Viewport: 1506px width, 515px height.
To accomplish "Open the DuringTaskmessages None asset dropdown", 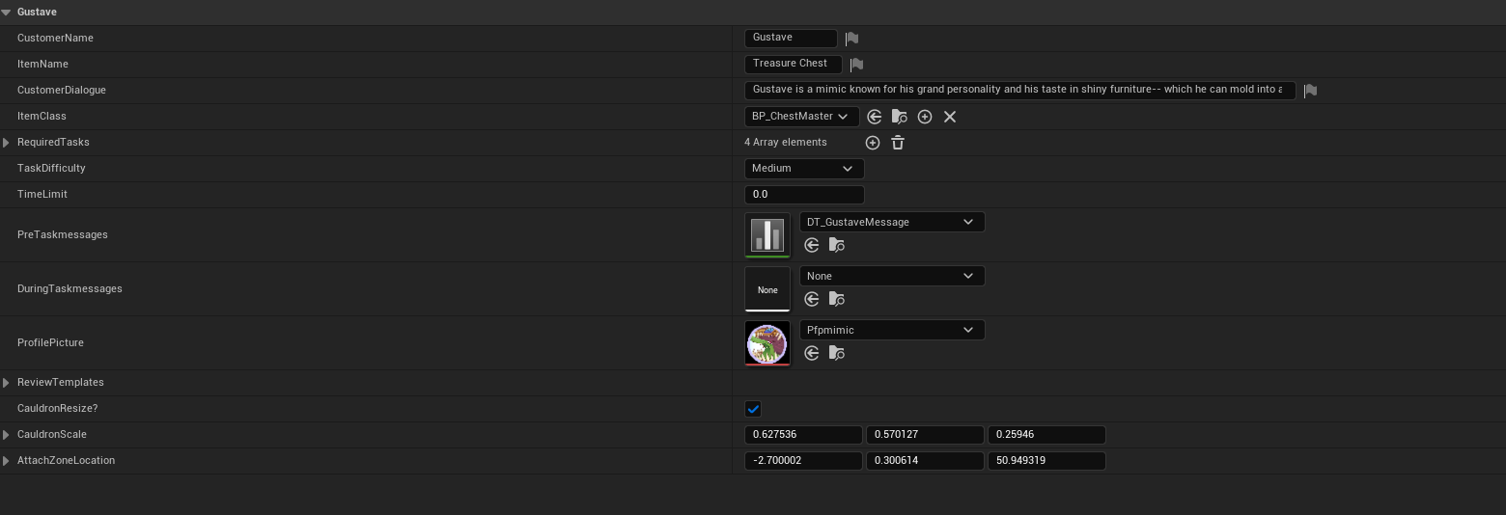I will 892,276.
